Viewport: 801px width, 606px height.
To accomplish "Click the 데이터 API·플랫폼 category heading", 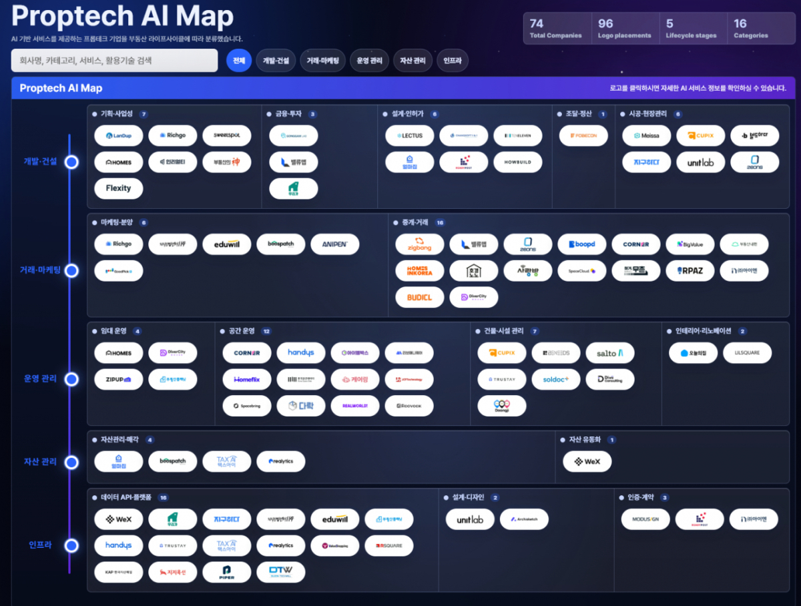I will coord(125,497).
